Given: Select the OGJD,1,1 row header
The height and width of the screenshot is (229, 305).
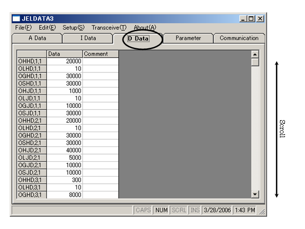Looking at the screenshot, I should coord(32,106).
